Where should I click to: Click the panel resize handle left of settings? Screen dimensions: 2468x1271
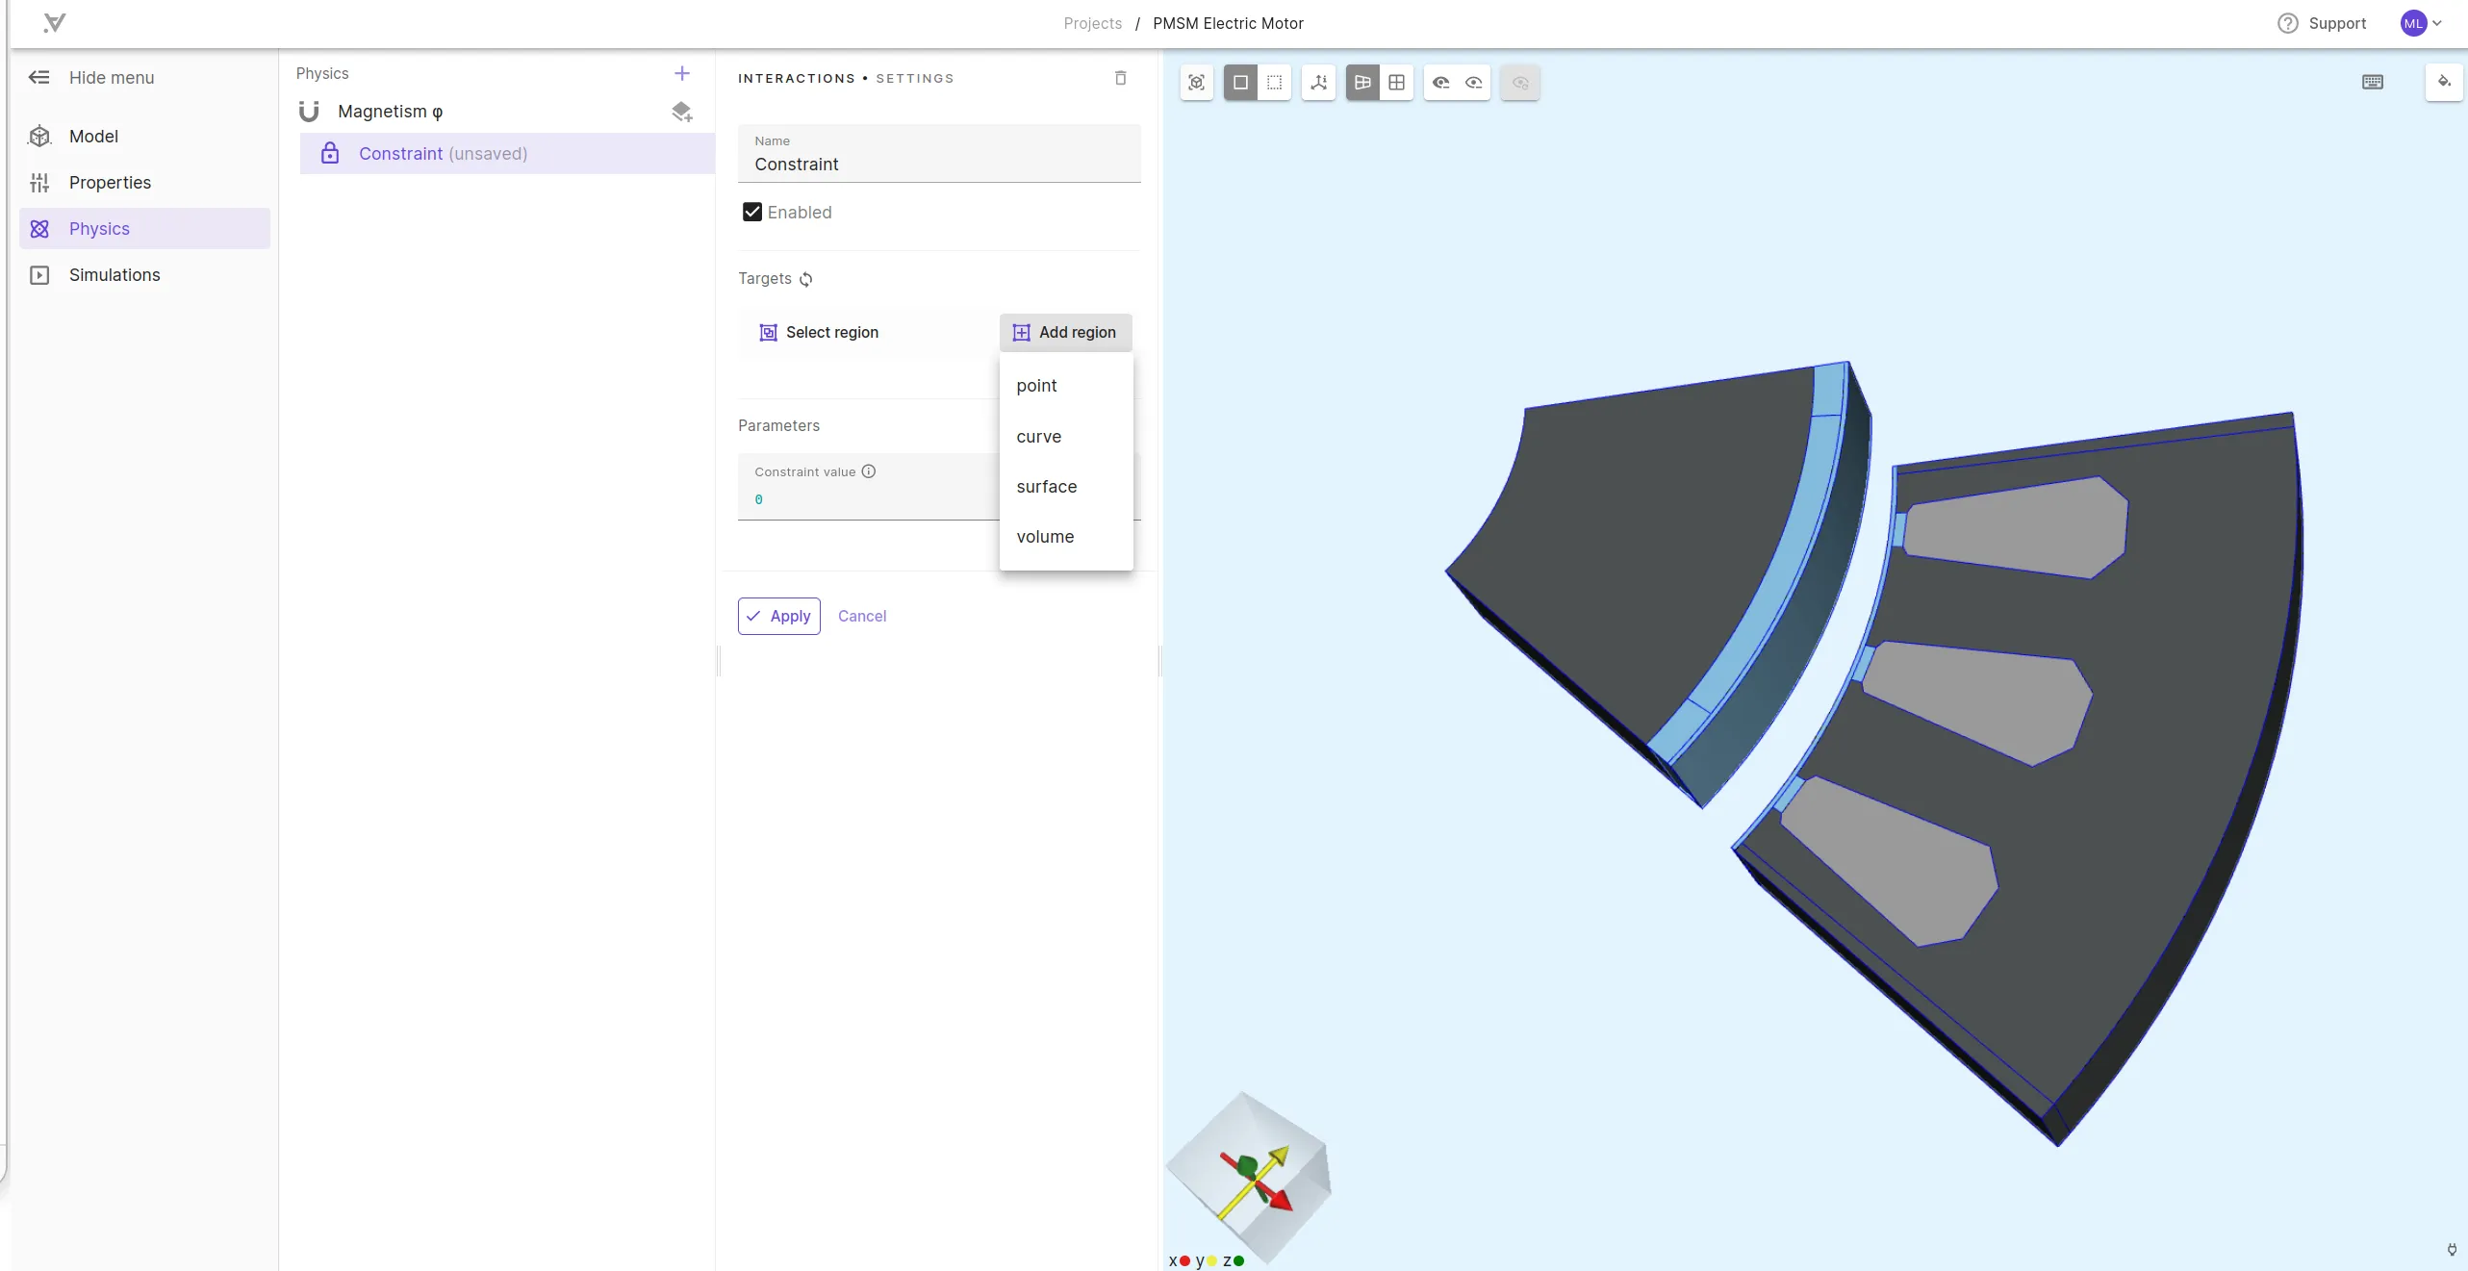click(x=719, y=661)
